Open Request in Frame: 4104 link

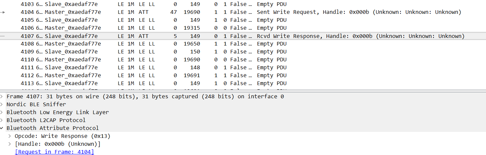tap(54, 152)
